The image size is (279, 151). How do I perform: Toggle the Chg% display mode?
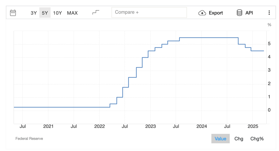tap(257, 139)
